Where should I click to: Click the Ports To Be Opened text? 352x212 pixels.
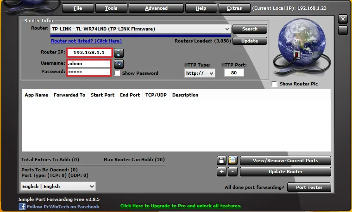point(50,170)
